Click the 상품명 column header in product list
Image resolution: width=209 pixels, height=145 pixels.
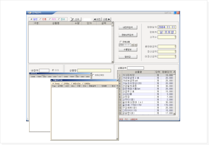tap(138, 72)
